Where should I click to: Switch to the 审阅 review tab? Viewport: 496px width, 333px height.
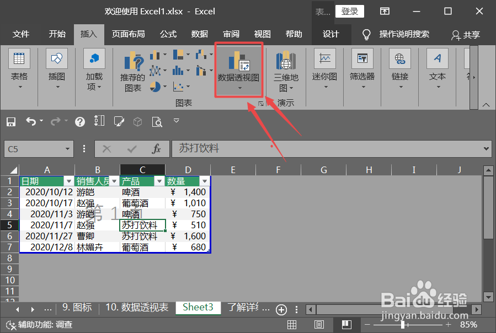tap(231, 34)
